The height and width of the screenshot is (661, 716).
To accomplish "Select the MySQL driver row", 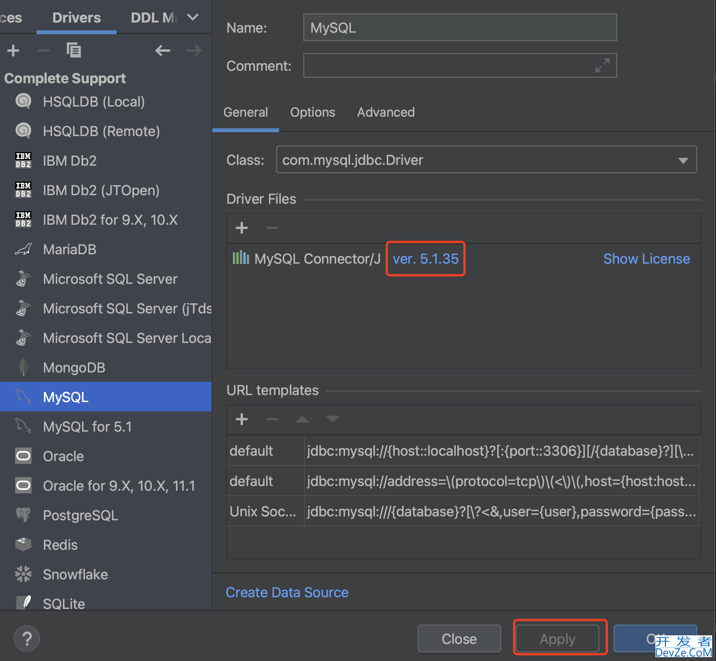I will (x=106, y=397).
